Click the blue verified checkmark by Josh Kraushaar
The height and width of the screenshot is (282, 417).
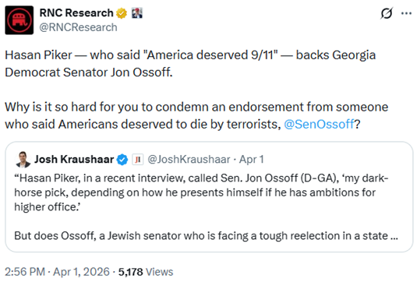pos(122,160)
